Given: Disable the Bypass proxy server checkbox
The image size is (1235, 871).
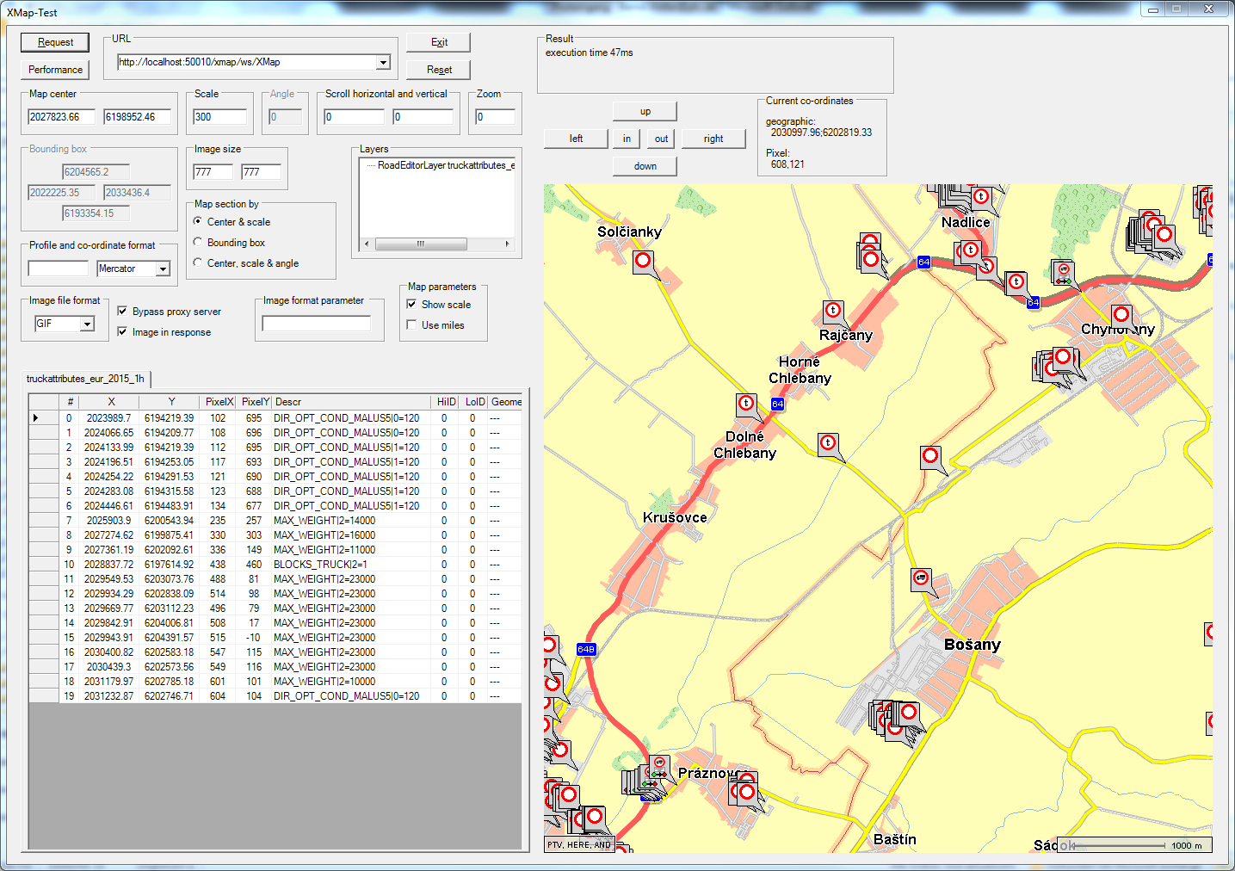Looking at the screenshot, I should click(122, 312).
